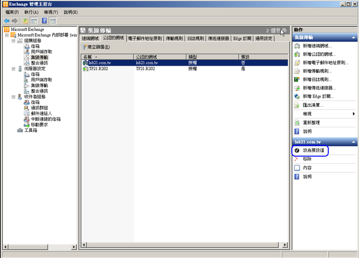Select 信箱 under 伺服器設定

[x=35, y=74]
